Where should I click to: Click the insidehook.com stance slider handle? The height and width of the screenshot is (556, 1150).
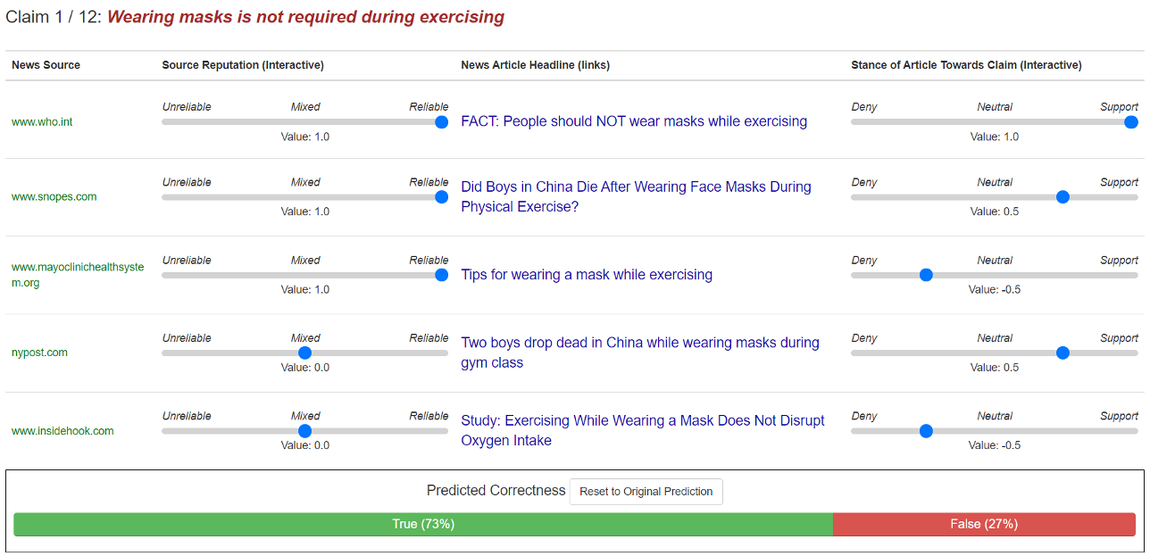pyautogui.click(x=926, y=431)
